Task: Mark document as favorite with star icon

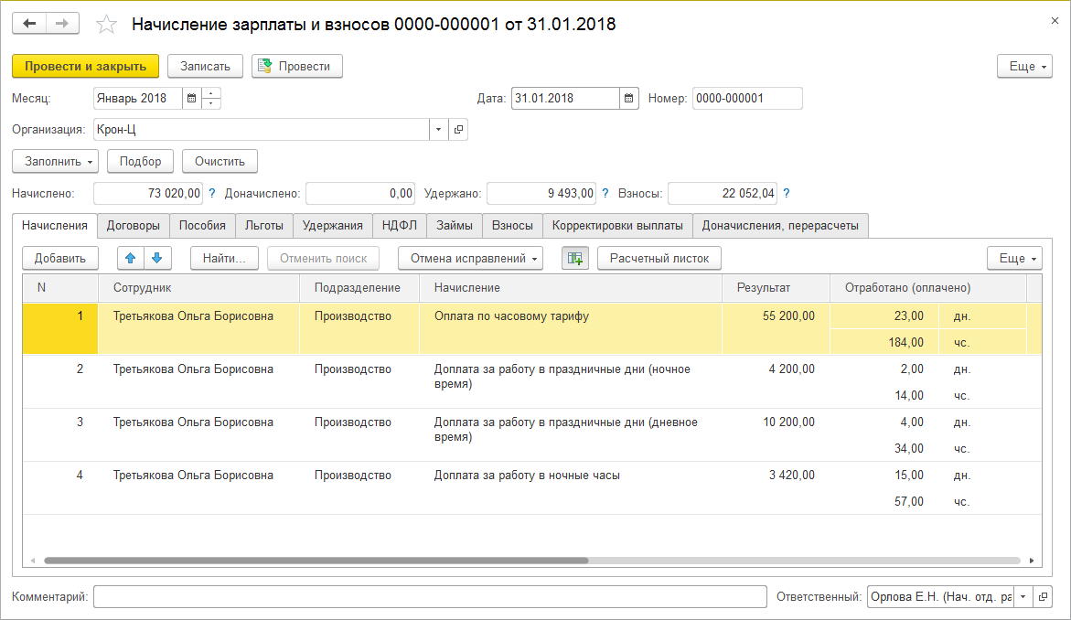Action: [x=106, y=25]
